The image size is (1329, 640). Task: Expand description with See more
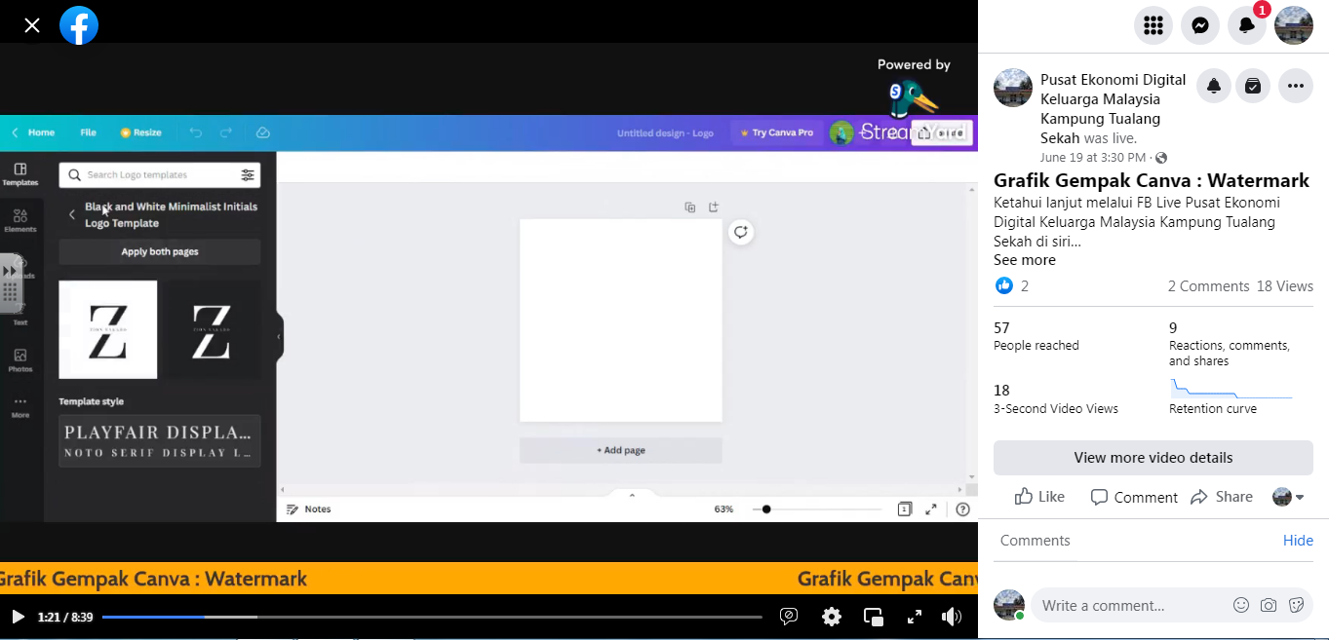tap(1025, 260)
